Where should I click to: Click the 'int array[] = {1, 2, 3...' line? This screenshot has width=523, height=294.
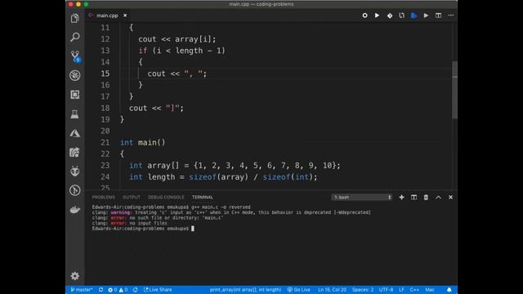click(x=235, y=166)
